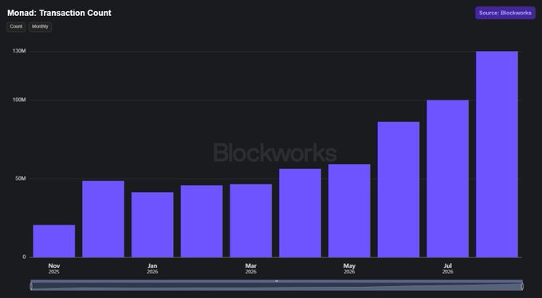The width and height of the screenshot is (542, 298).
Task: Grab the right range slider handle
Action: pos(522,286)
